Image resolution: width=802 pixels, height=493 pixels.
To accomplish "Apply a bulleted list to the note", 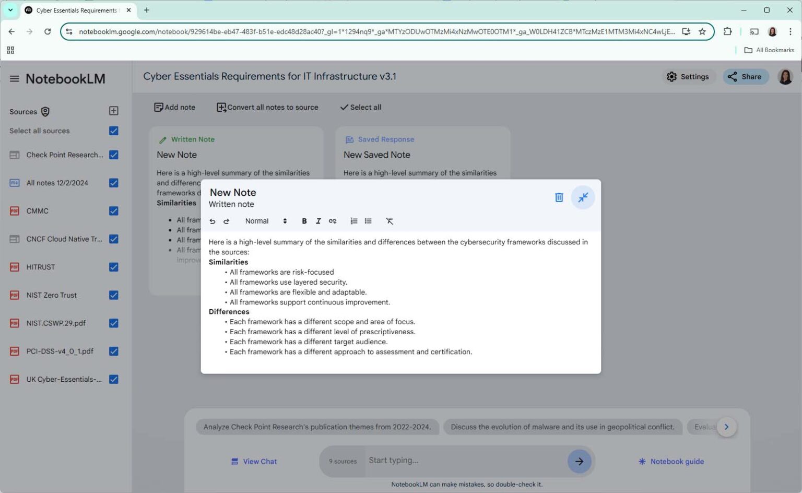I will [x=368, y=221].
